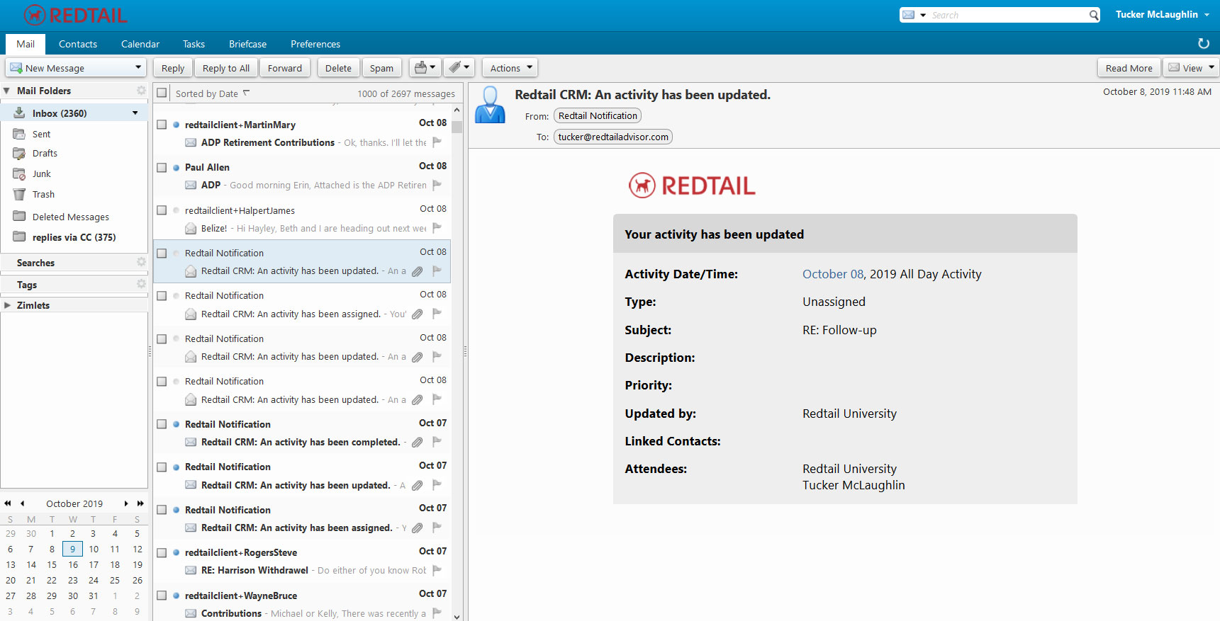Click the sender contact avatar icon
Viewport: 1220px width, 621px height.
[x=490, y=105]
